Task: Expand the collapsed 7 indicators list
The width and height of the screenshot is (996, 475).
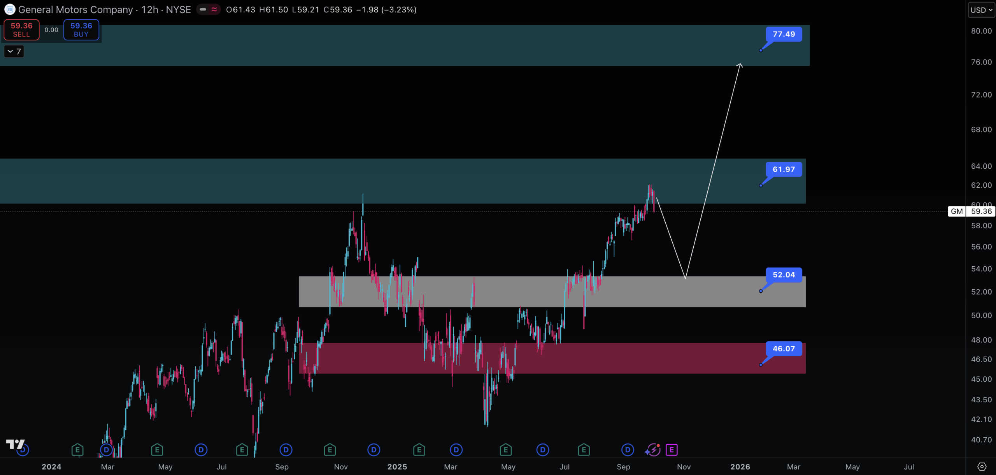Action: pos(14,51)
